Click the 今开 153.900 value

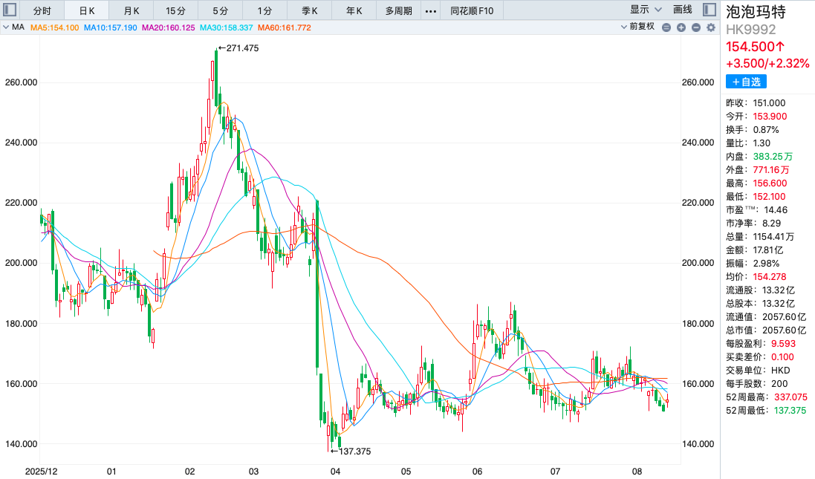(770, 117)
